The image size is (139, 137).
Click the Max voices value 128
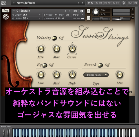click(x=67, y=15)
